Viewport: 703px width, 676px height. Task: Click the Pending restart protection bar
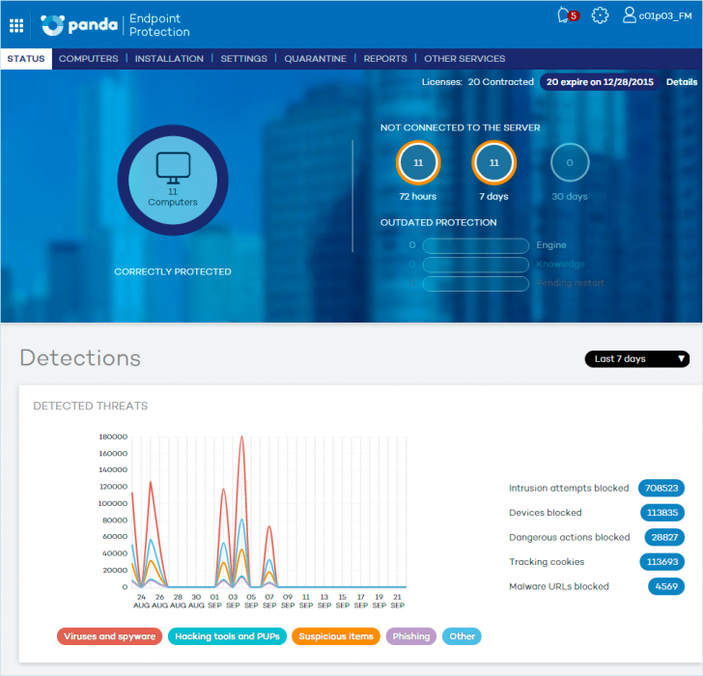(x=476, y=284)
